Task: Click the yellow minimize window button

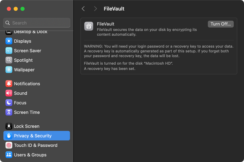Action: coord(16,9)
